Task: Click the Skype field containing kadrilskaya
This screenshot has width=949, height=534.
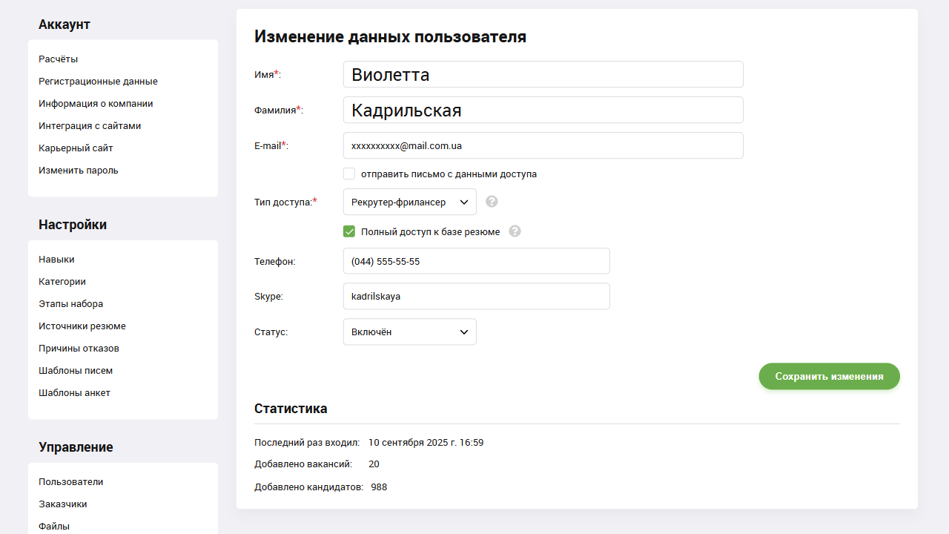Action: coord(476,296)
